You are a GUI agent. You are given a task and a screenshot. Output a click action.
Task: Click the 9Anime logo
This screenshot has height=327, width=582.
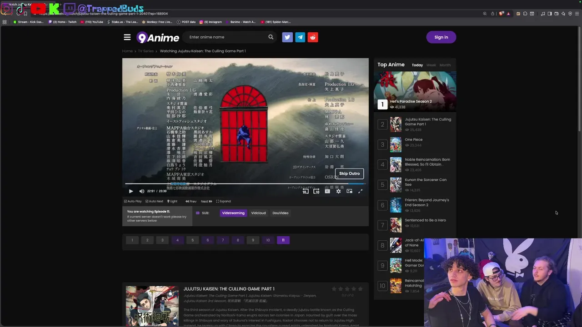coord(158,38)
